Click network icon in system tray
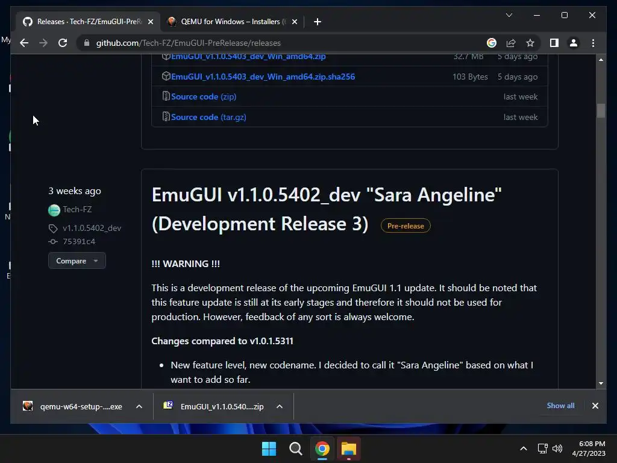The width and height of the screenshot is (617, 463). point(543,449)
